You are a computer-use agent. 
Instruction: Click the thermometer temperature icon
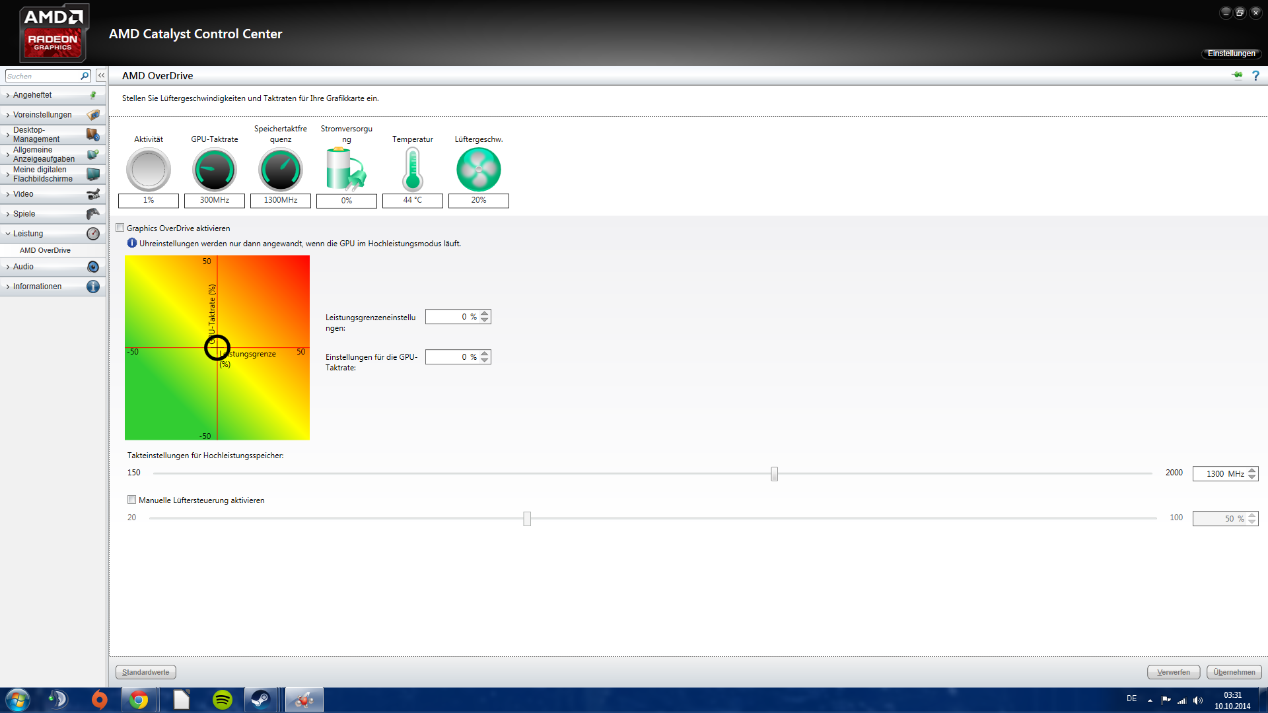[x=412, y=170]
